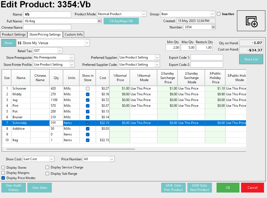The width and height of the screenshot is (267, 198).
Task: Click the View Audit History button
Action: (14, 188)
